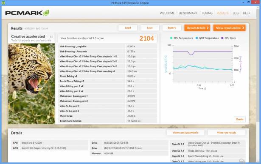Click the Load button

(128, 28)
